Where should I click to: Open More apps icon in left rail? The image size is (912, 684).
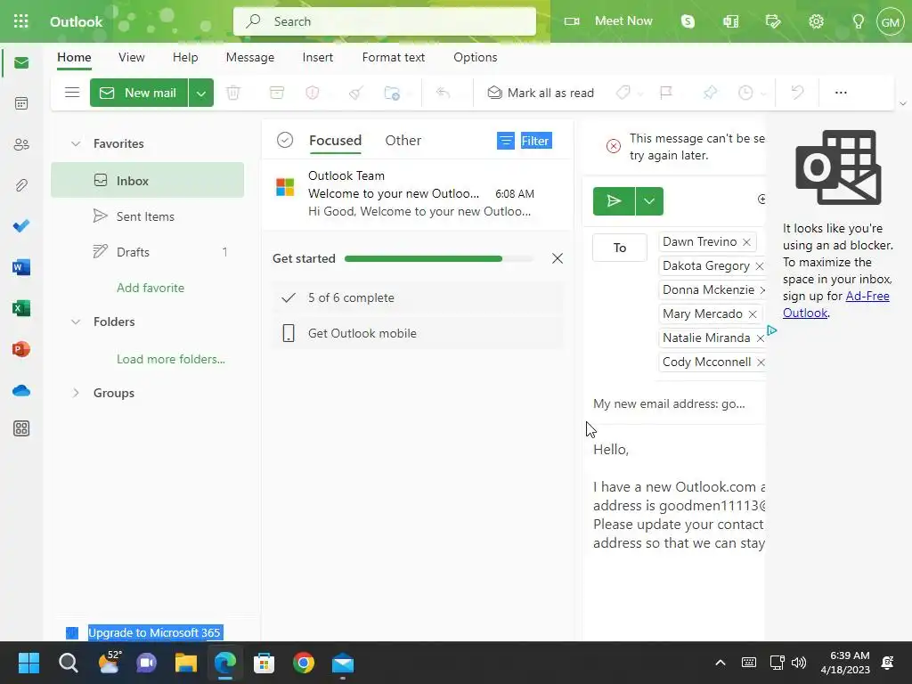pyautogui.click(x=21, y=428)
